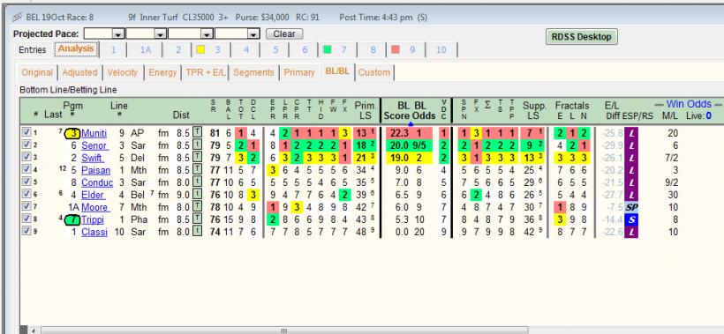Switch to the TPR + E/L tab

click(206, 72)
